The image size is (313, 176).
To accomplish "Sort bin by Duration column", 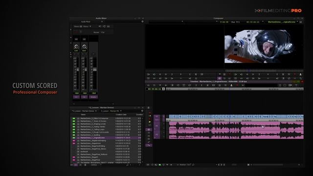I will click(139, 114).
